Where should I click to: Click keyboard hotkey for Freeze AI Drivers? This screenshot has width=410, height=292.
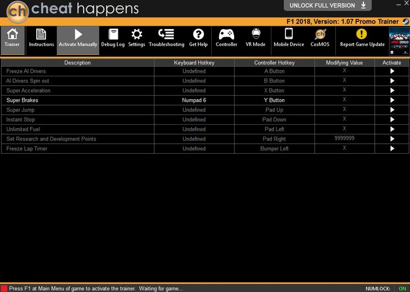[x=194, y=71]
